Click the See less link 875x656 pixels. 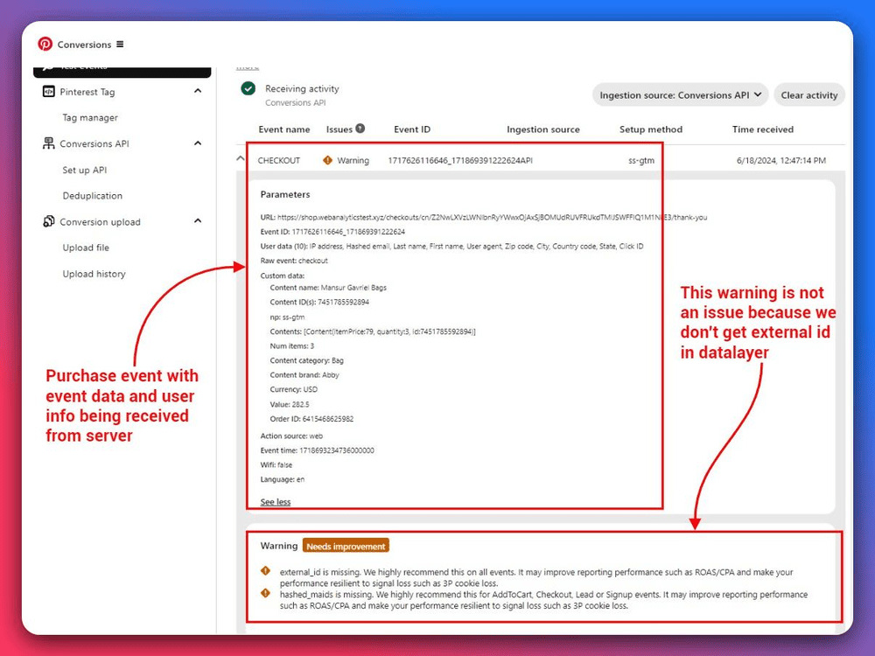[276, 502]
